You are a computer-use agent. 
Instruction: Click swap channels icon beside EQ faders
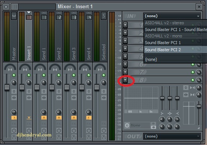[x=186, y=95]
